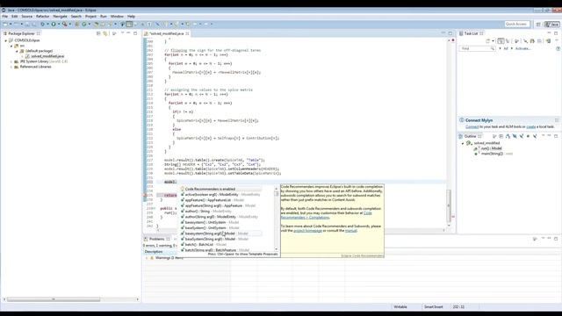This screenshot has height=316, width=562.
Task: Click the Connect link under Connect Mylyn
Action: point(472,126)
